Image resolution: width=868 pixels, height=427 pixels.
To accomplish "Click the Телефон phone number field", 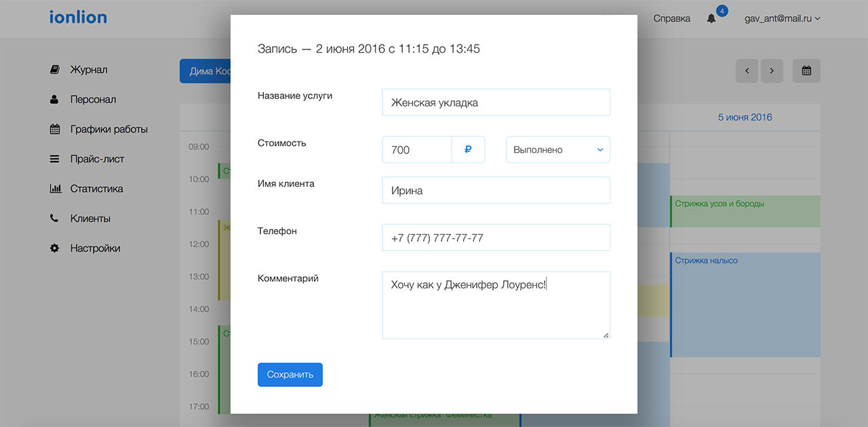I will tap(496, 238).
